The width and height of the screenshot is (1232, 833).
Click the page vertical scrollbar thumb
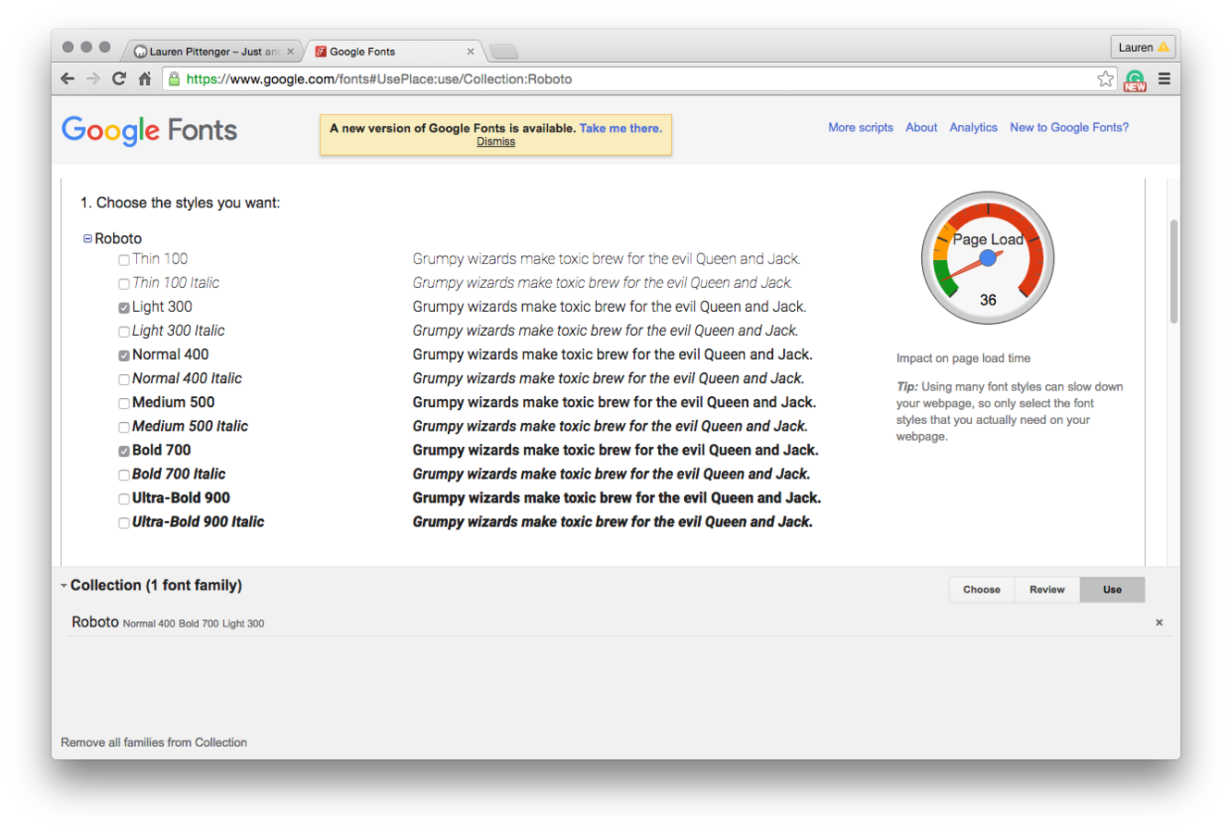[1174, 271]
